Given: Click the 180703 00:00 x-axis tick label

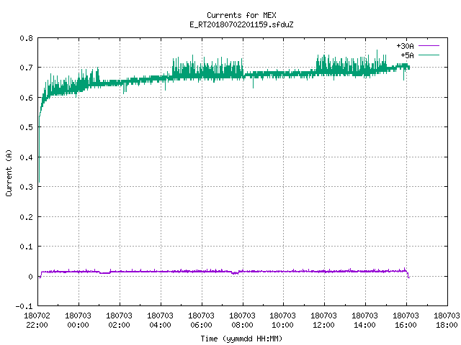Looking at the screenshot, I should pyautogui.click(x=79, y=321).
